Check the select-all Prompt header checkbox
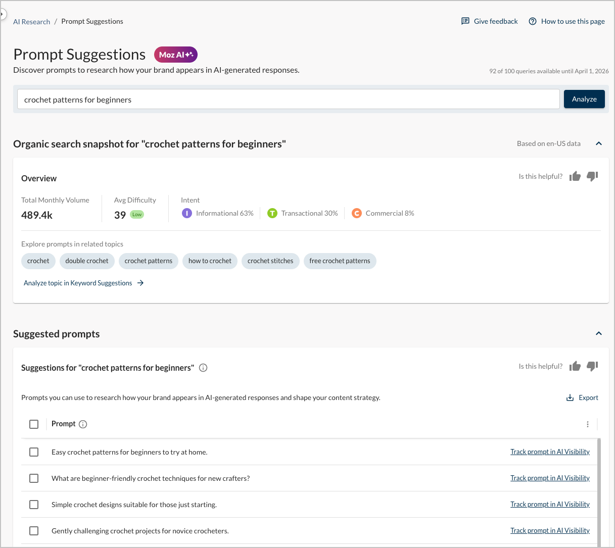This screenshot has width=615, height=548. tap(34, 424)
